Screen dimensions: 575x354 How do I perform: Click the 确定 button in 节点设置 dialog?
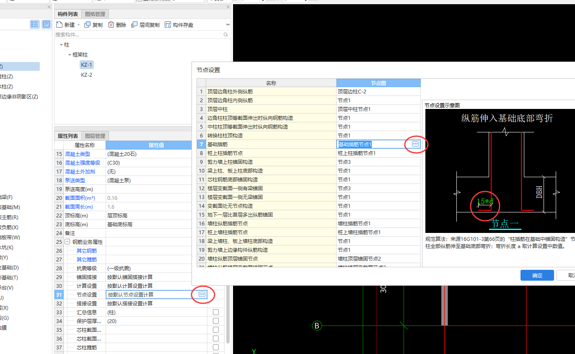pyautogui.click(x=537, y=275)
